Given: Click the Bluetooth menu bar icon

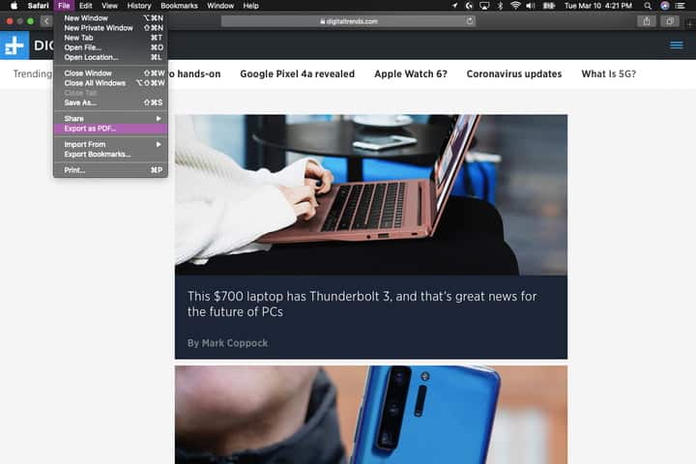Looking at the screenshot, I should 499,6.
